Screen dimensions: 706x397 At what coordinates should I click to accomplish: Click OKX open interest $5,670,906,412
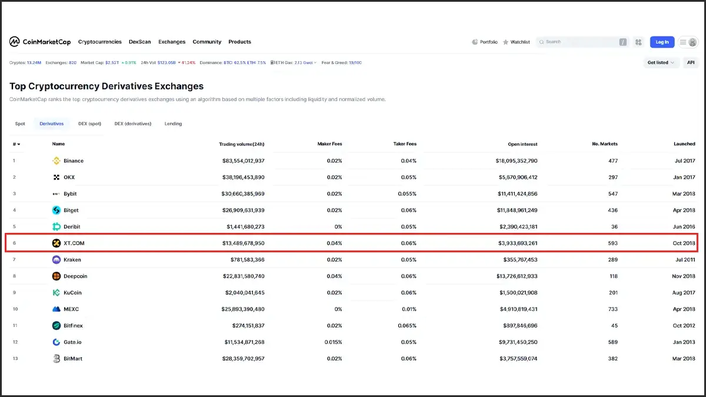[x=518, y=177]
